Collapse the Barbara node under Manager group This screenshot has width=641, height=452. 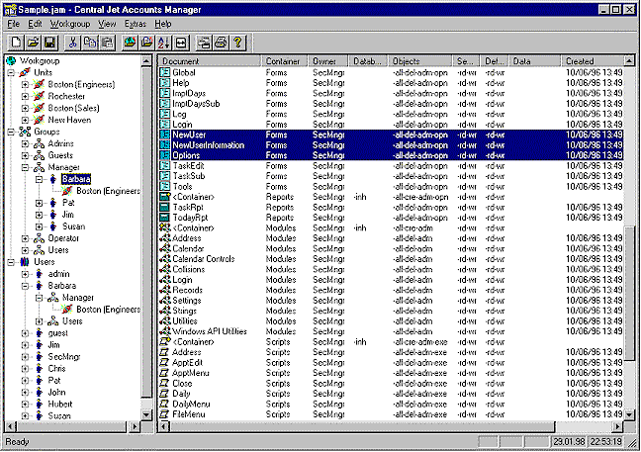(x=40, y=179)
